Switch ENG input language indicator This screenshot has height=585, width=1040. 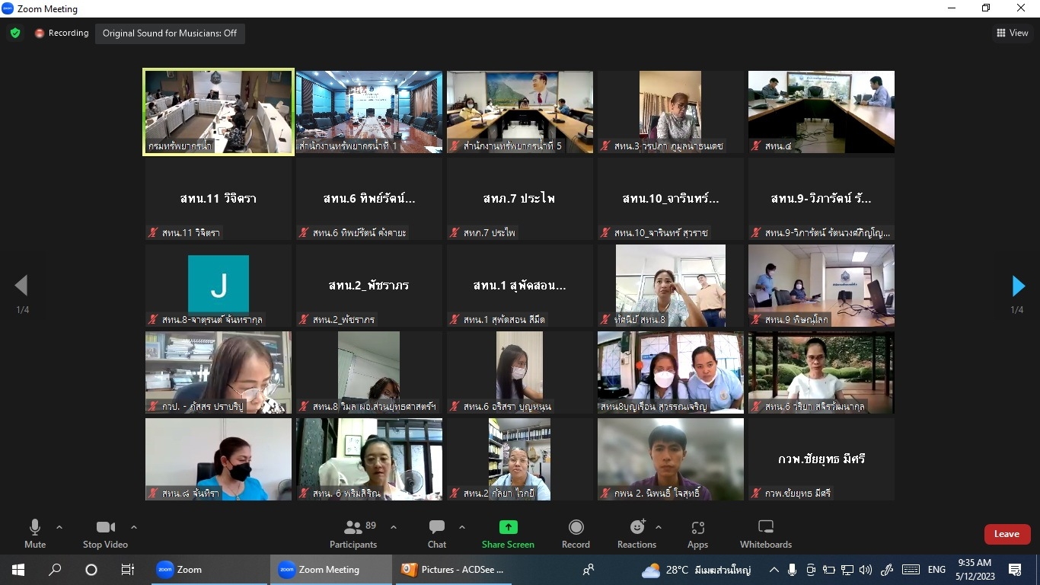pyautogui.click(x=937, y=570)
